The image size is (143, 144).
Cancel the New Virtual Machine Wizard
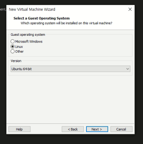coord(121,129)
